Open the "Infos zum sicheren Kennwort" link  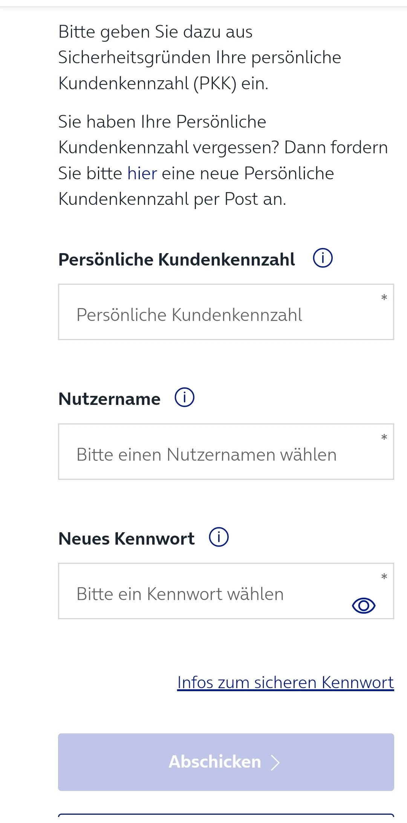coord(285,683)
